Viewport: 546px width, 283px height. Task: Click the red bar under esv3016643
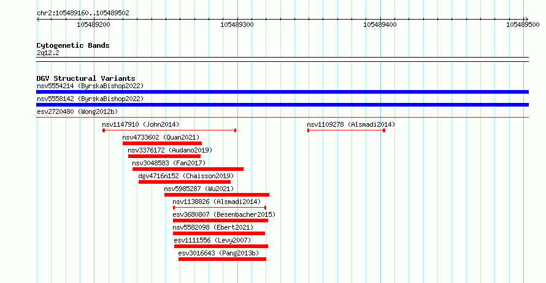[x=222, y=259]
